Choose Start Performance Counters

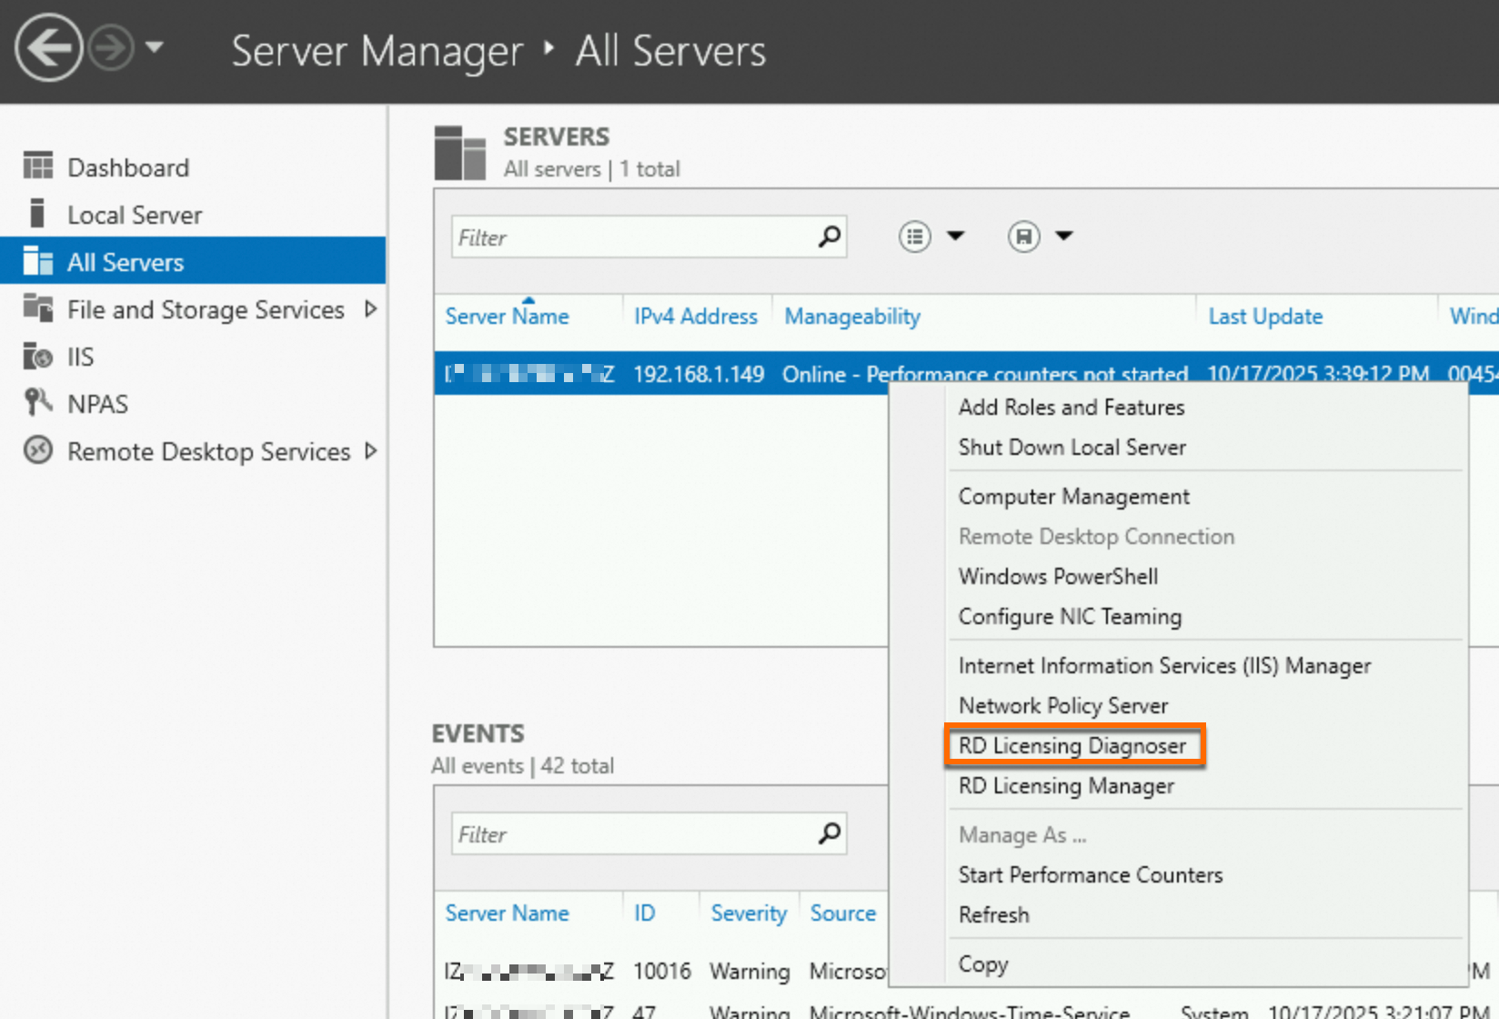(x=1091, y=874)
